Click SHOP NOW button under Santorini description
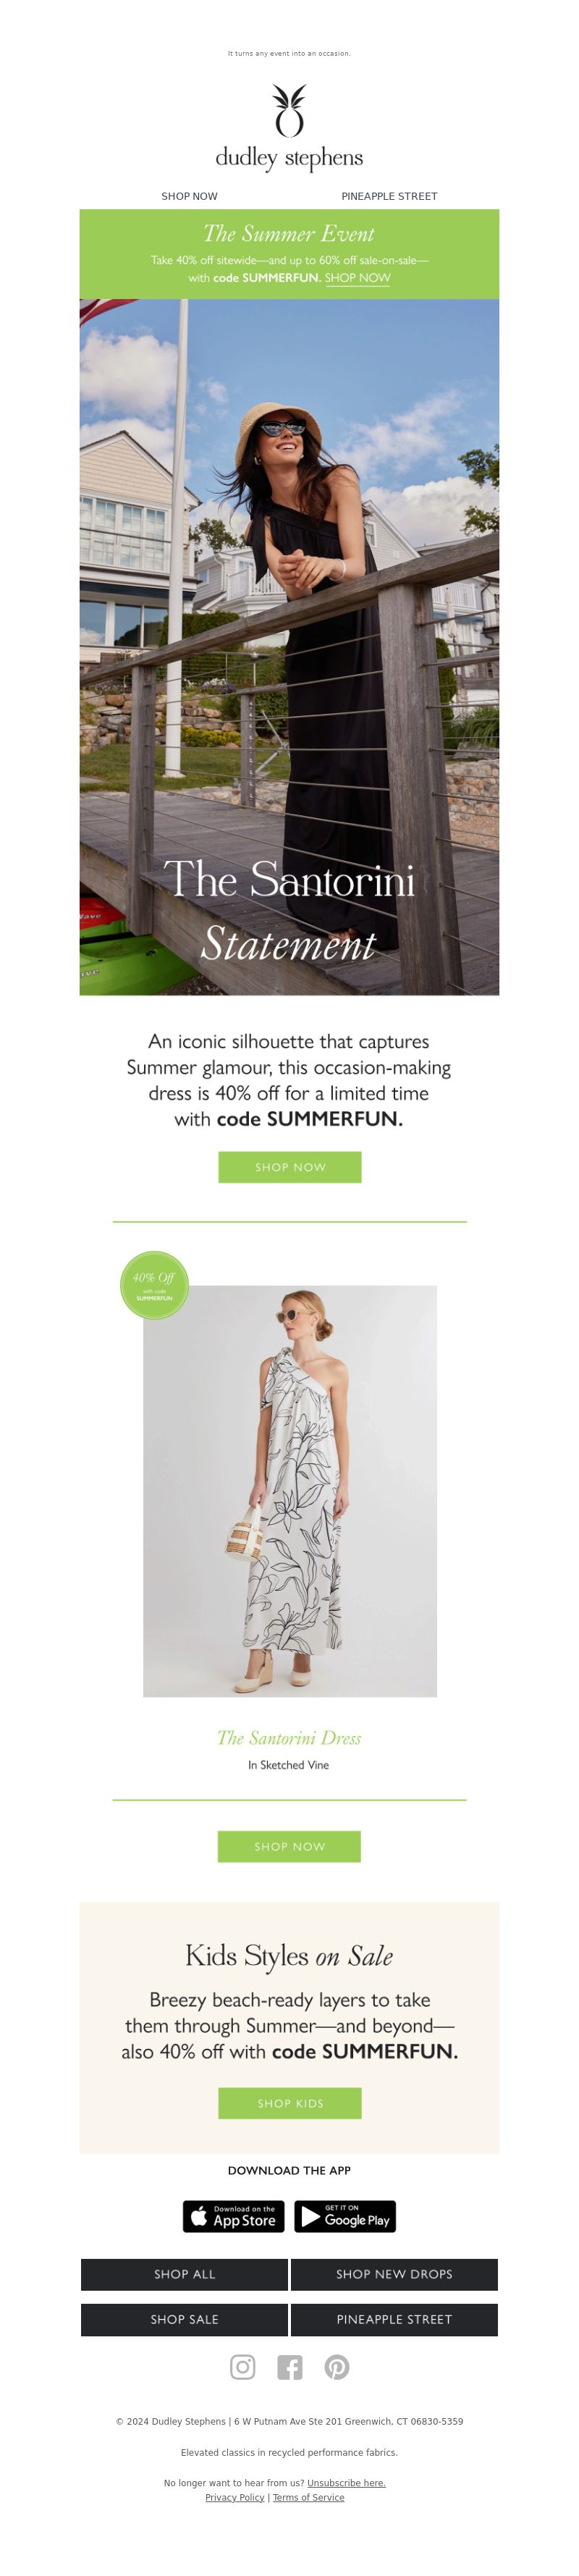 (290, 1167)
